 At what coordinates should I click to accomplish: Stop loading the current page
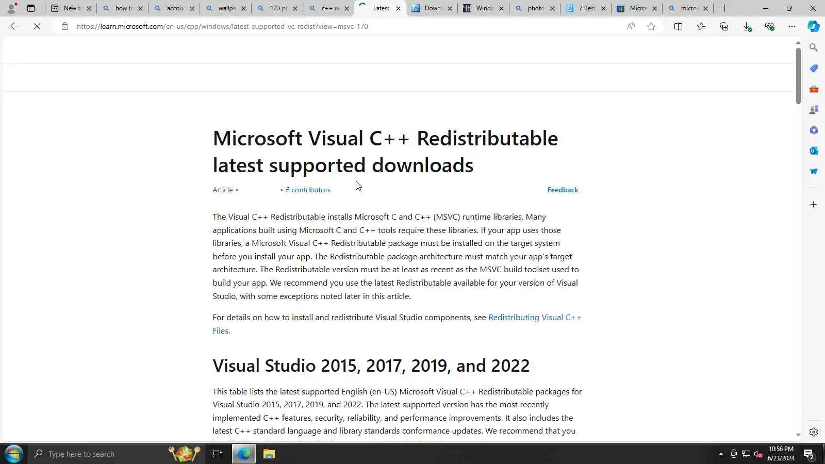37,26
